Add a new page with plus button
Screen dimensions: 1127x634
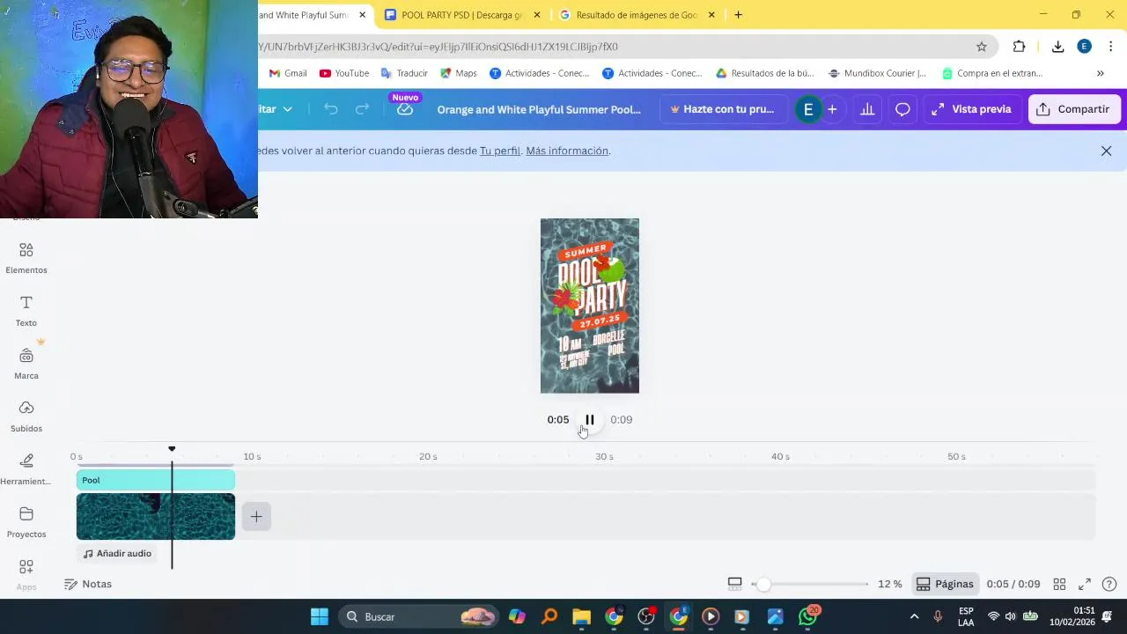pyautogui.click(x=256, y=517)
